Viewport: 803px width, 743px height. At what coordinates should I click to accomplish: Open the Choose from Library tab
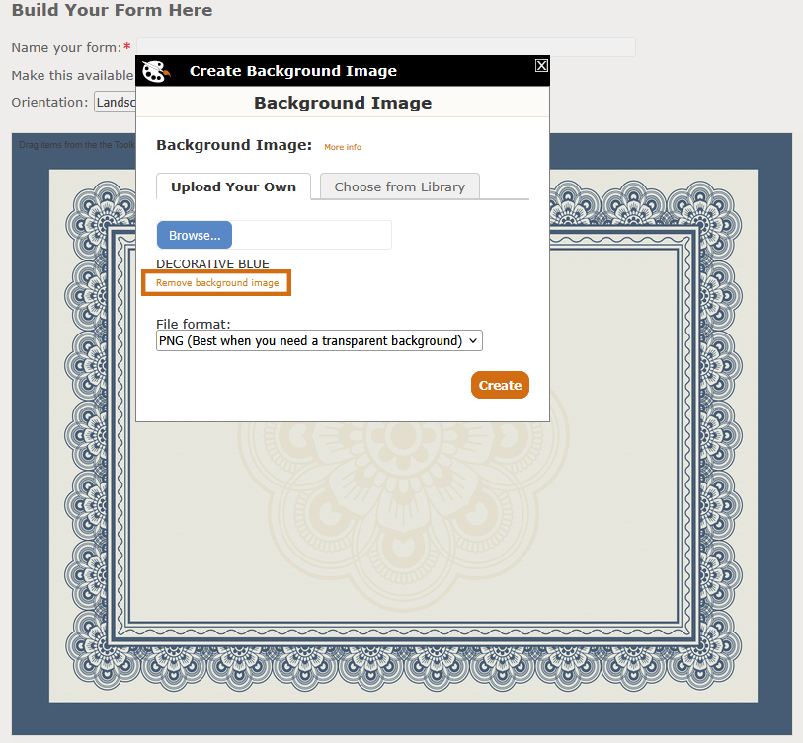pos(399,186)
